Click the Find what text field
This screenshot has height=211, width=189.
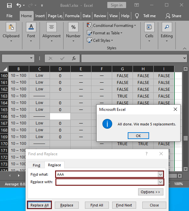point(107,174)
